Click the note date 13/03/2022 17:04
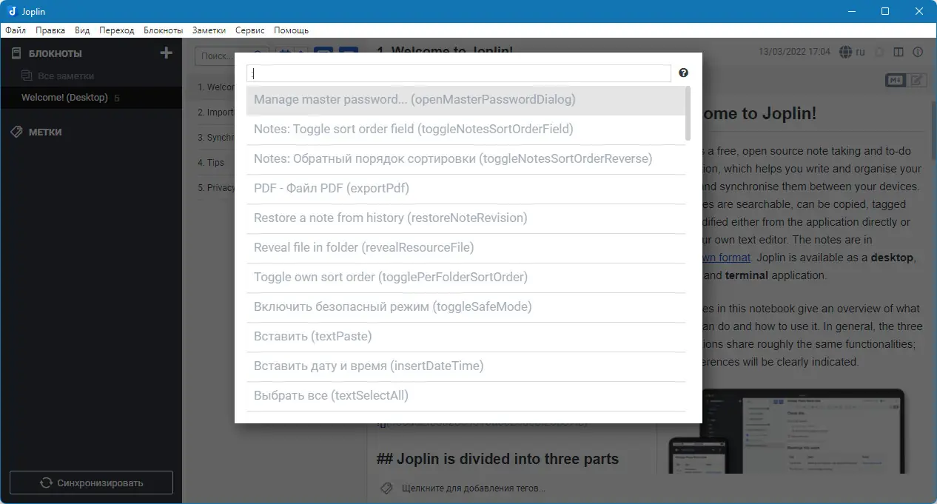This screenshot has width=937, height=504. (x=794, y=53)
